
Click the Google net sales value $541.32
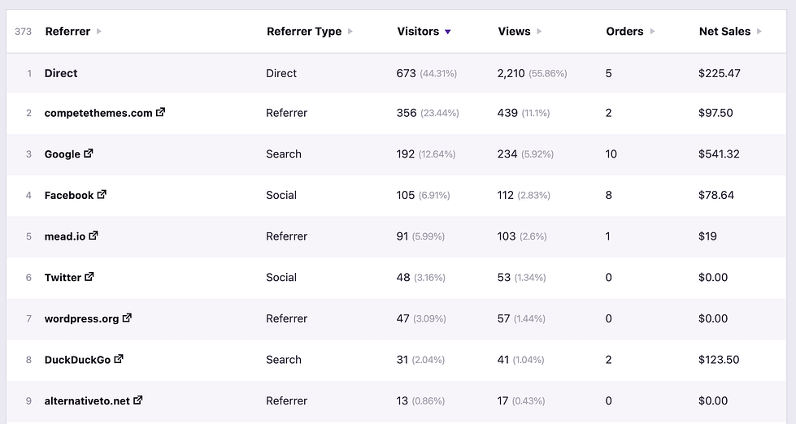(x=719, y=154)
